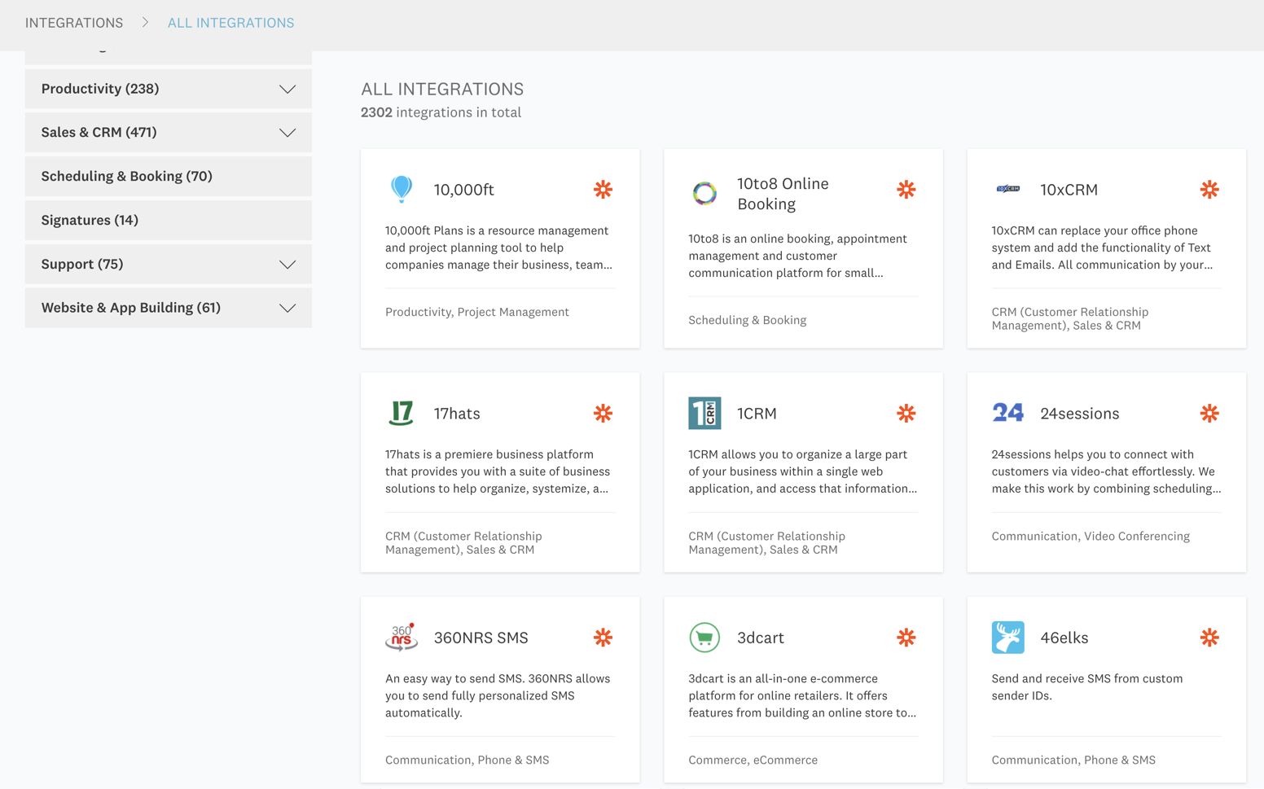Click the Zapier asterisk on 10,000ft card

[x=603, y=190]
